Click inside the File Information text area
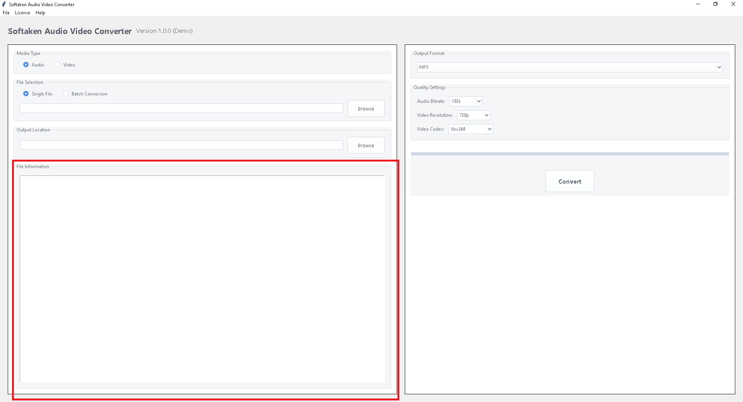The width and height of the screenshot is (743, 402). [x=202, y=279]
